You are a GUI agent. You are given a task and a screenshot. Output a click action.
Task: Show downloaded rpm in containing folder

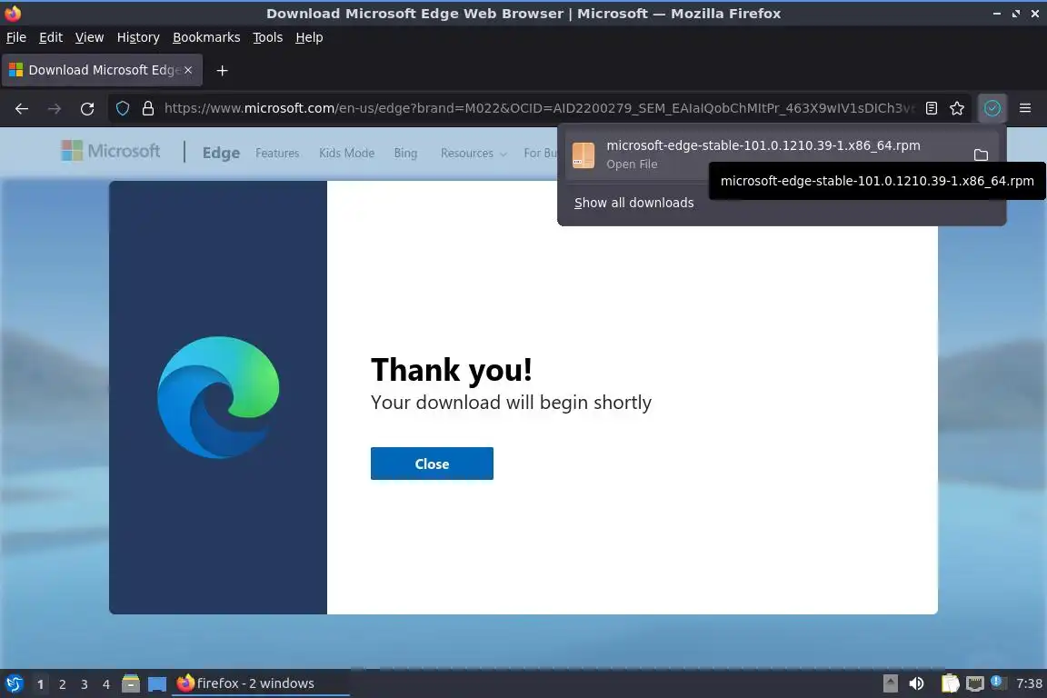[981, 155]
